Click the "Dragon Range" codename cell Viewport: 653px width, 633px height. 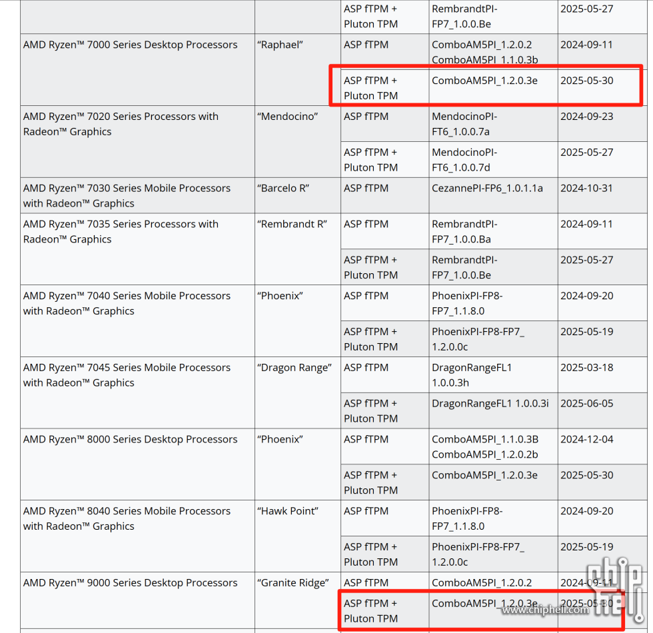298,392
